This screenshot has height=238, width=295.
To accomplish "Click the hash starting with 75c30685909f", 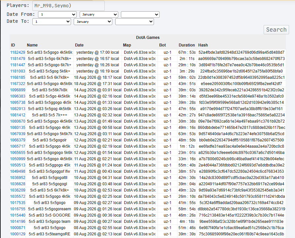I will pos(241,234).
